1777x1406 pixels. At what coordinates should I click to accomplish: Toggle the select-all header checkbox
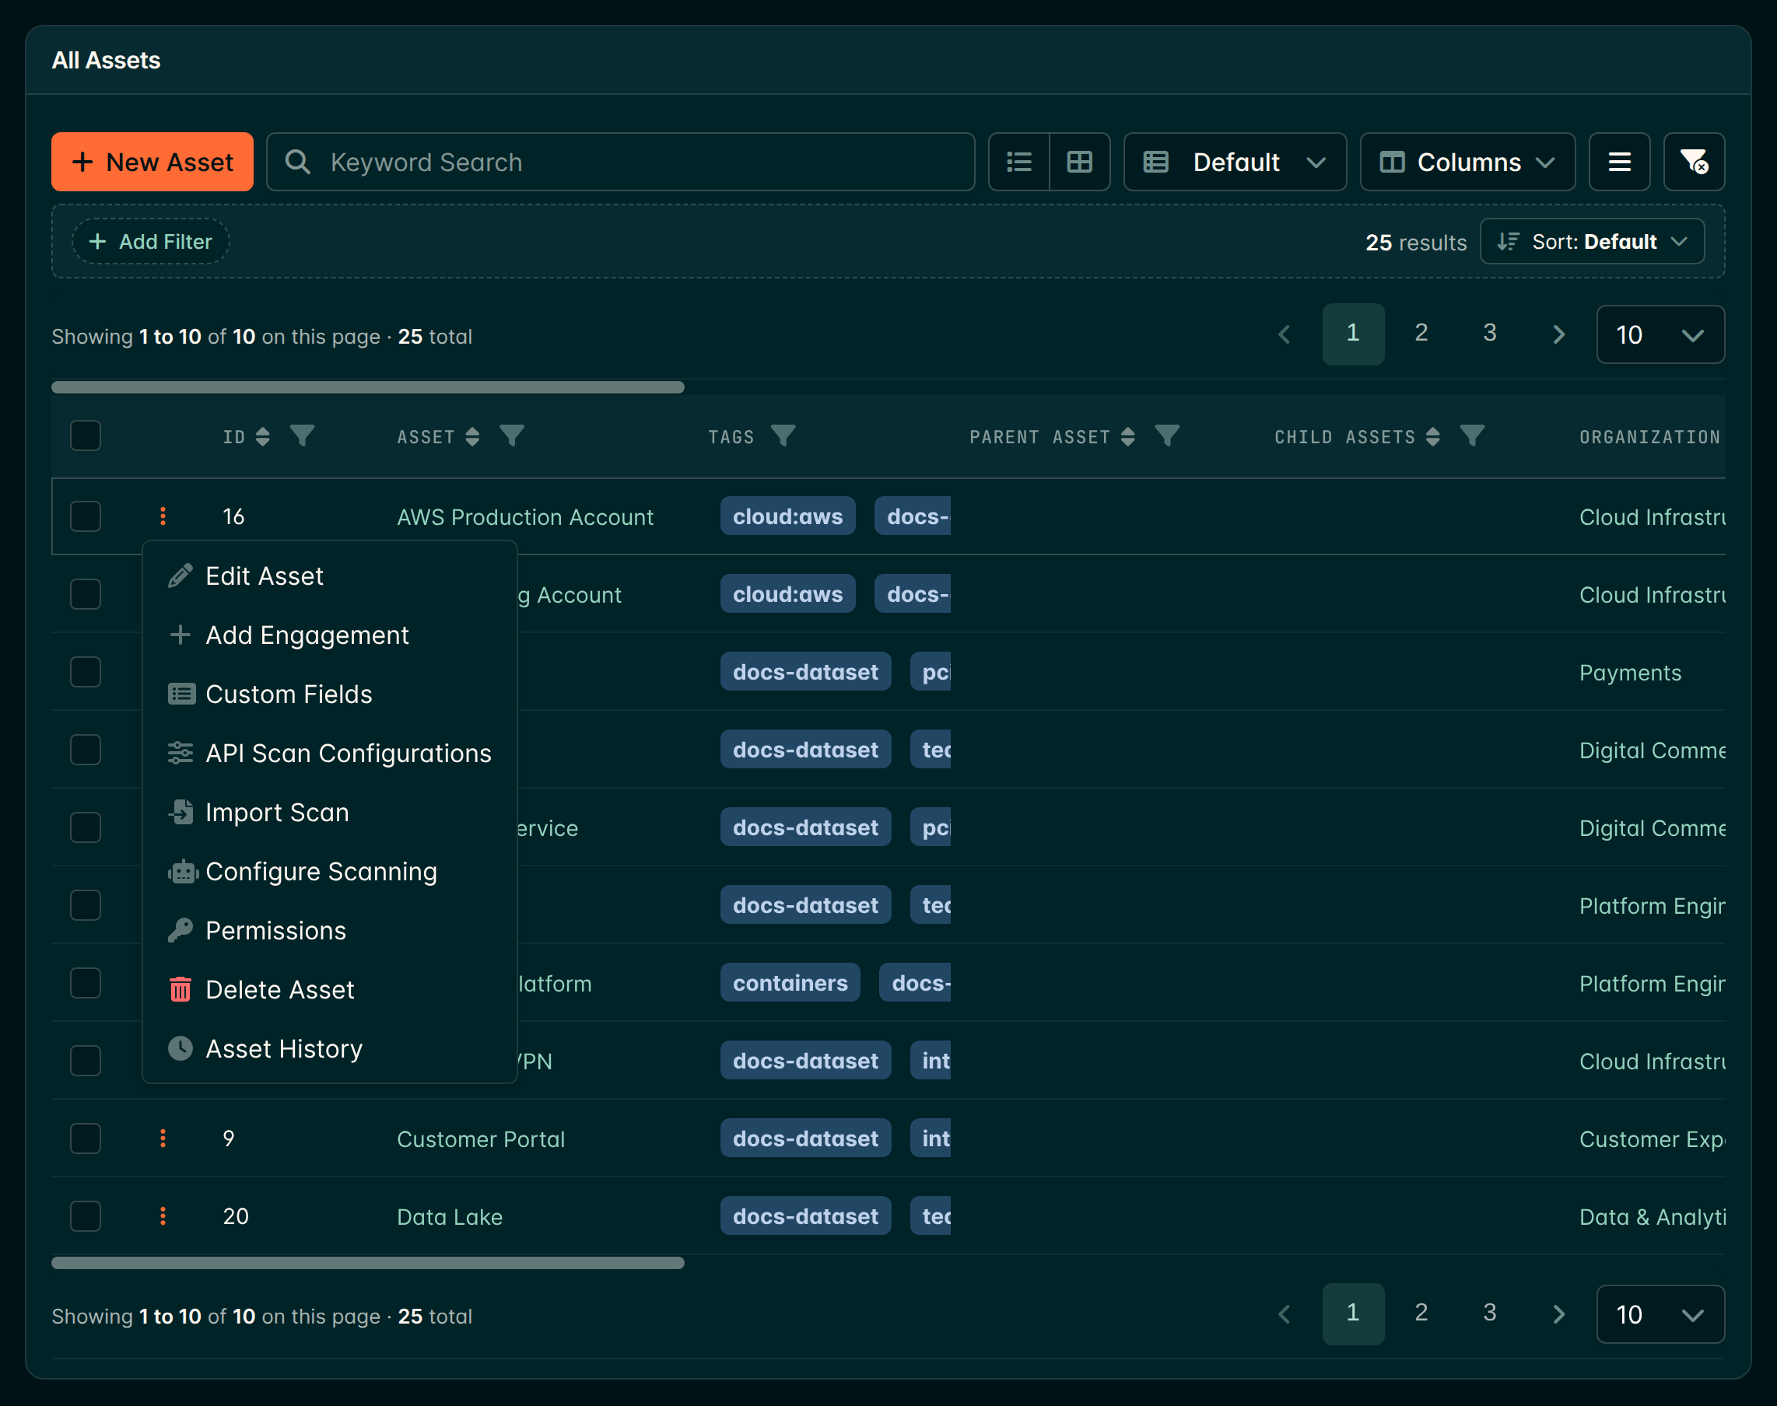pyautogui.click(x=86, y=435)
